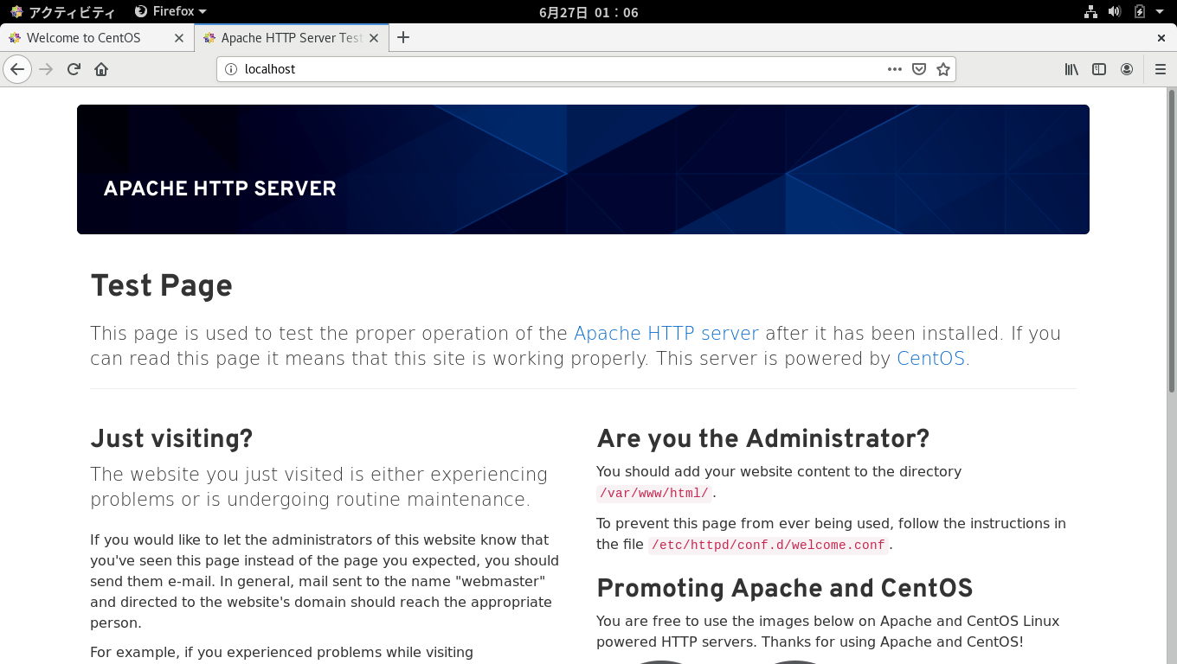This screenshot has height=664, width=1177.
Task: Bookmark this page with the star icon
Action: (x=942, y=69)
